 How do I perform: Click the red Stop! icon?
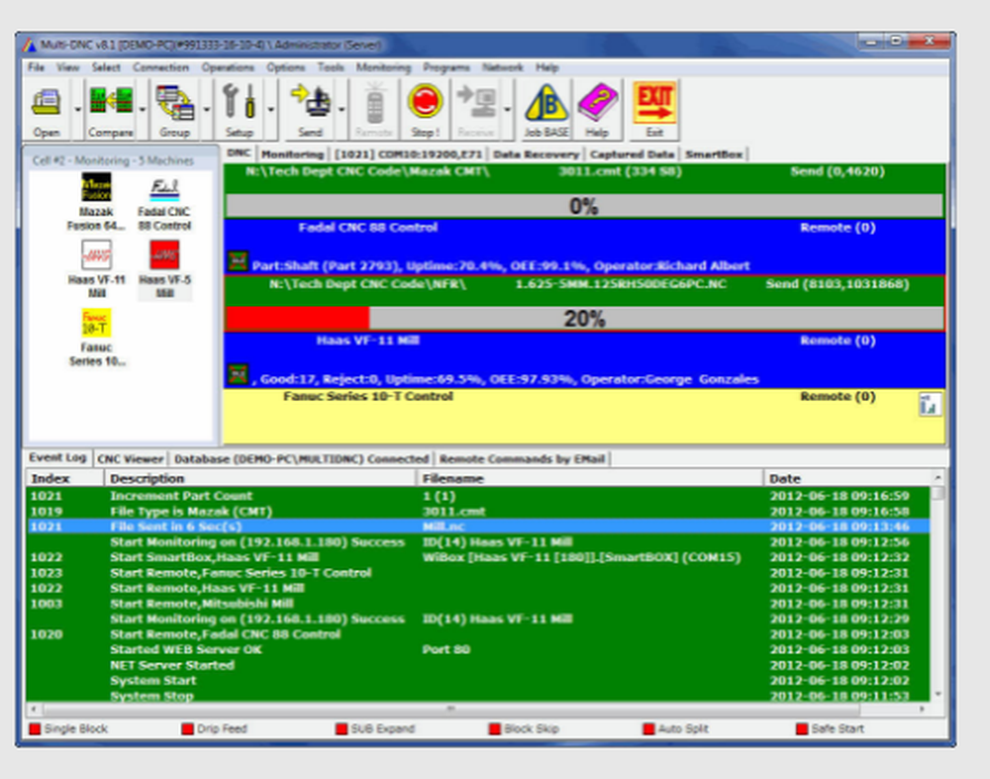tap(425, 102)
